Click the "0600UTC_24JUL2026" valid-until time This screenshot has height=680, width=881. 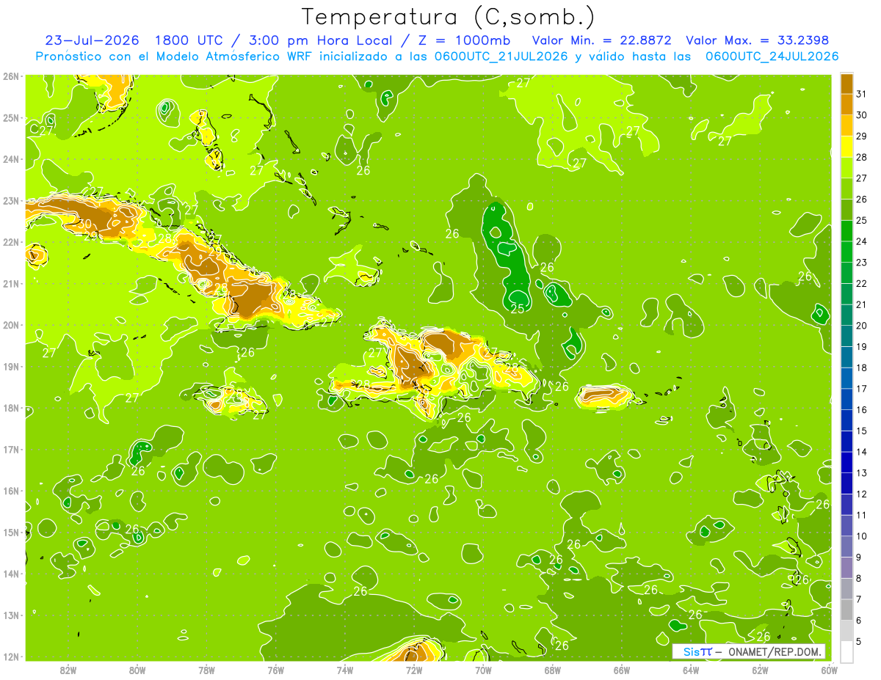pyautogui.click(x=772, y=56)
